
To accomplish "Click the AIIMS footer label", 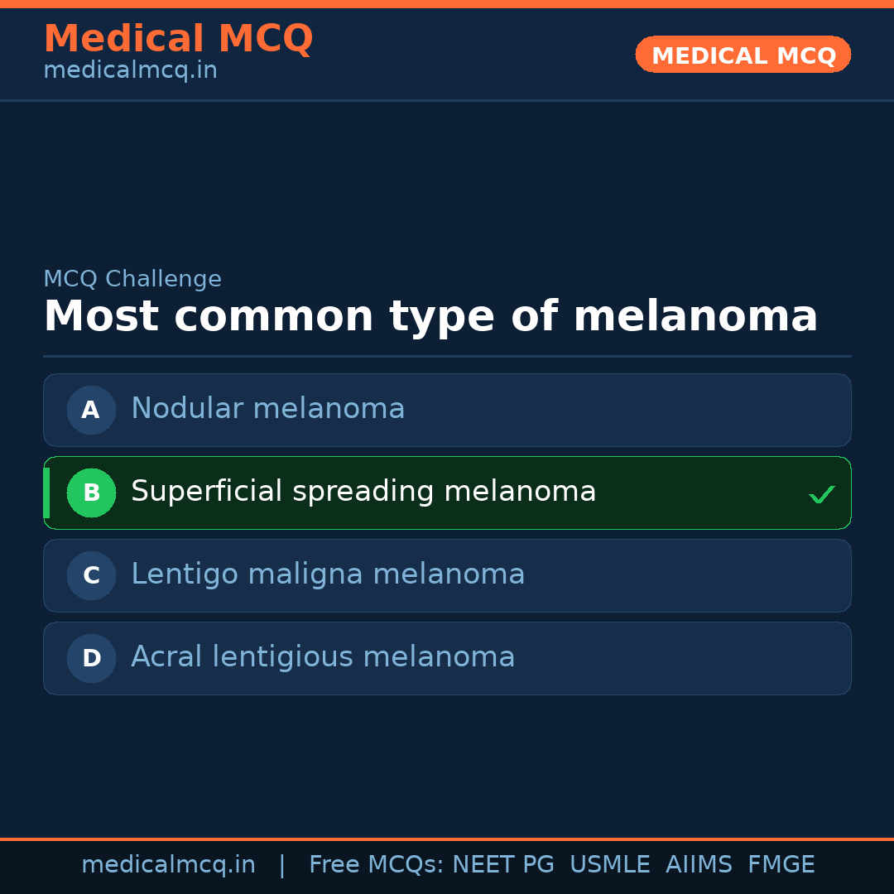I will [699, 865].
